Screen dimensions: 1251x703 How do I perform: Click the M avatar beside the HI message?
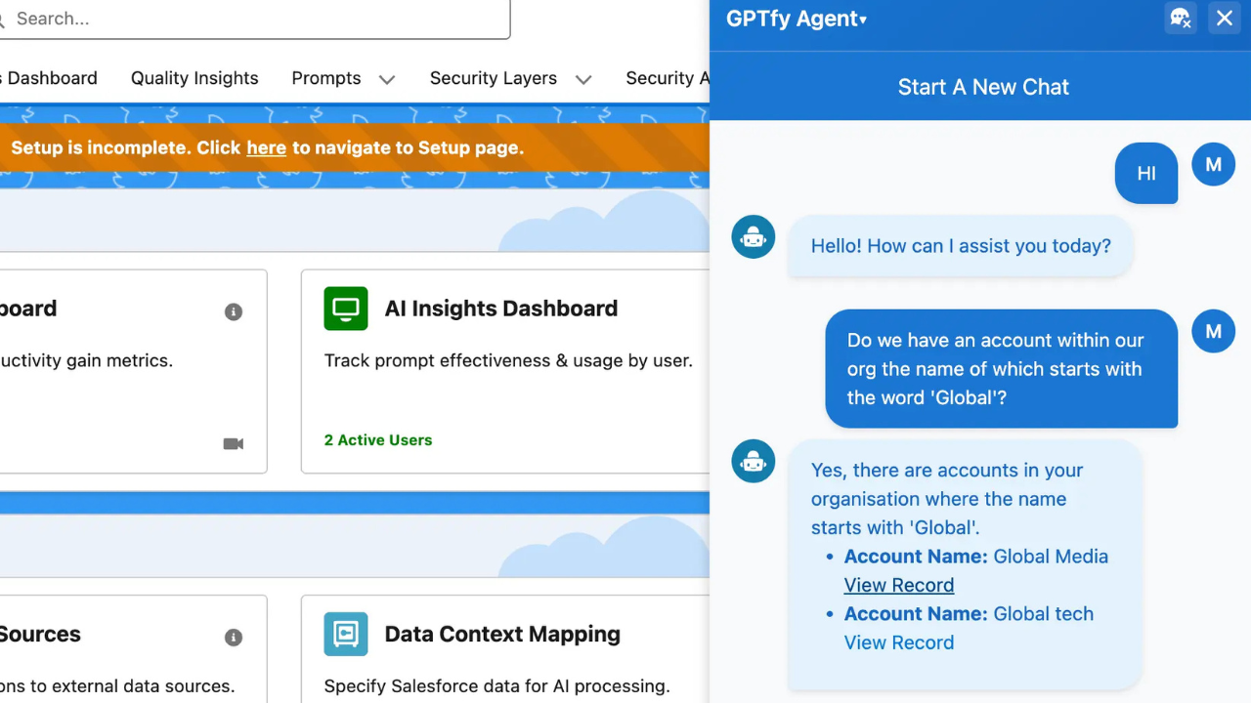point(1213,165)
